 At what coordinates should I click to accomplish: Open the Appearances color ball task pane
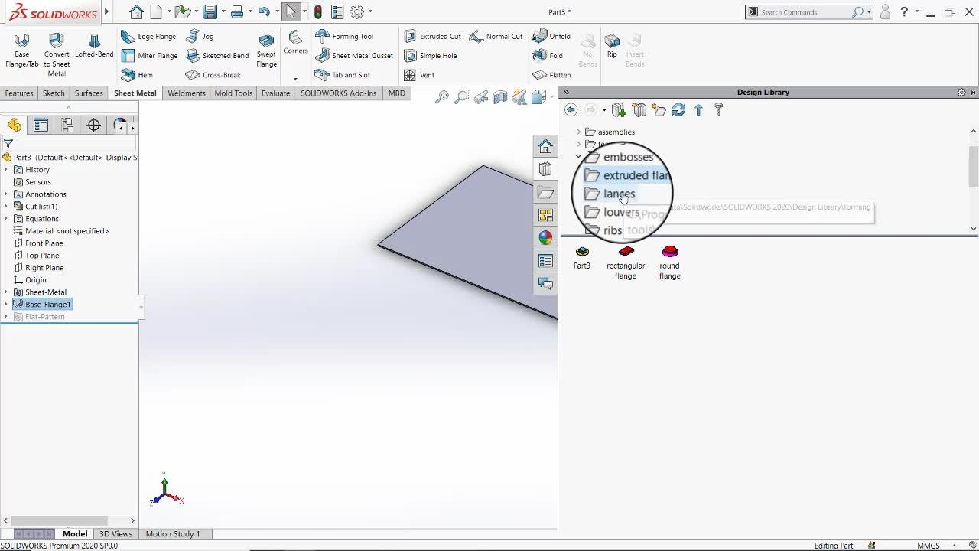(545, 238)
